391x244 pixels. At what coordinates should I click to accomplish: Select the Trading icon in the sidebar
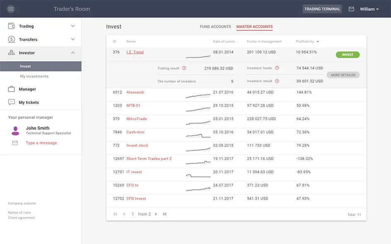(12, 26)
